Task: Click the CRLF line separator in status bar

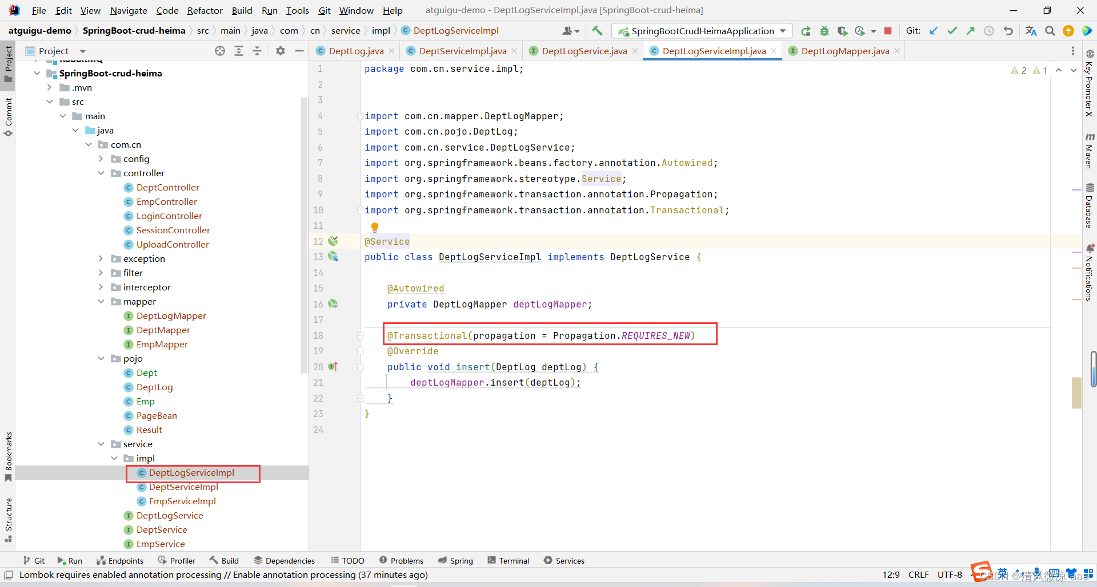Action: (x=918, y=574)
